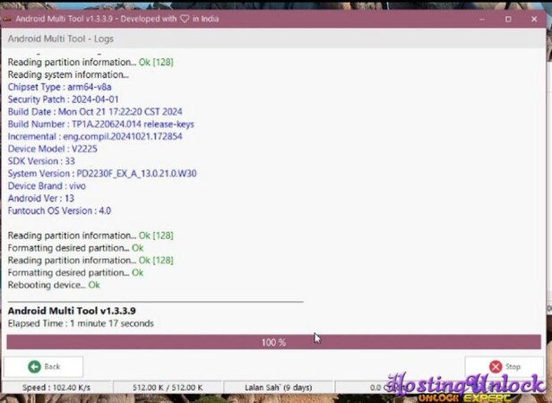The width and height of the screenshot is (552, 403).
Task: Select the 'Android Multi Tool - Logs' header
Action: (x=61, y=39)
